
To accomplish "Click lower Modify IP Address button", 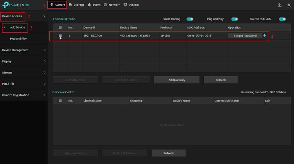I will coord(125,153).
